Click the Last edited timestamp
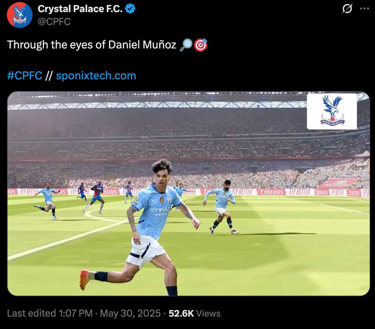This screenshot has width=375, height=329. point(50,314)
